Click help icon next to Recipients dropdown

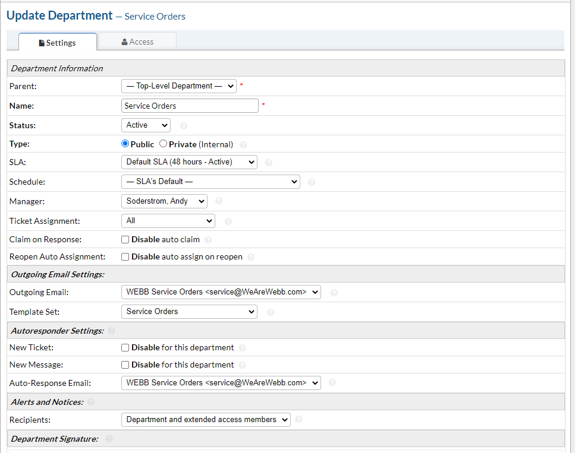299,420
